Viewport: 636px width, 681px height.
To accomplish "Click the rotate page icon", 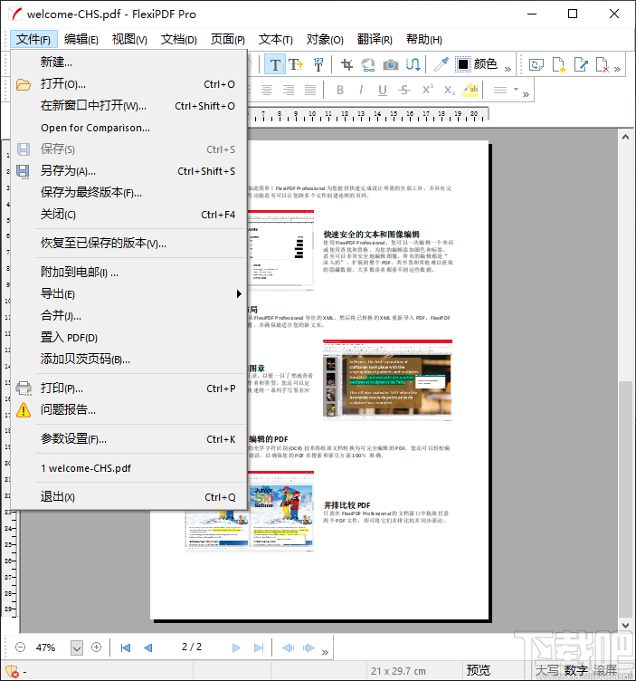I will coord(536,64).
